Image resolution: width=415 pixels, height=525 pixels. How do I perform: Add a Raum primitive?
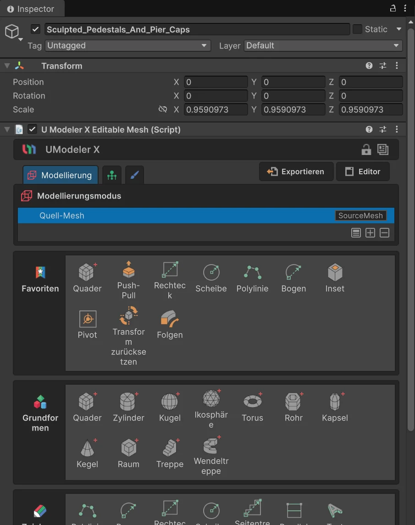click(x=128, y=453)
